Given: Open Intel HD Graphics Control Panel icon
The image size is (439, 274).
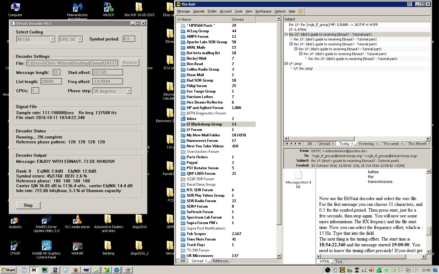Looking at the screenshot, I should (46, 250).
